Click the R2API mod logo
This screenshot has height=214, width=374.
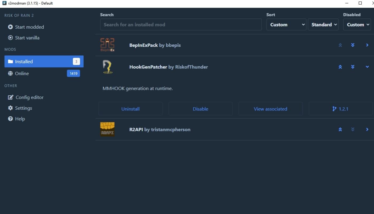tap(107, 129)
